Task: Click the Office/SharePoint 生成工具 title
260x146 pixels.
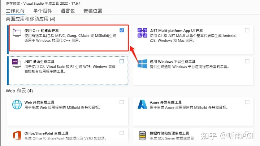Action: [46, 133]
